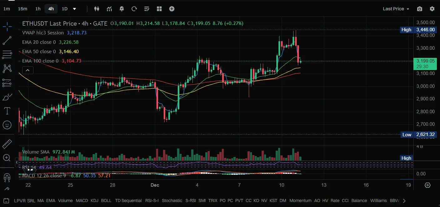Image resolution: width=440 pixels, height=207 pixels.
Task: Select the zoom in magnifier tool
Action: pos(7,158)
